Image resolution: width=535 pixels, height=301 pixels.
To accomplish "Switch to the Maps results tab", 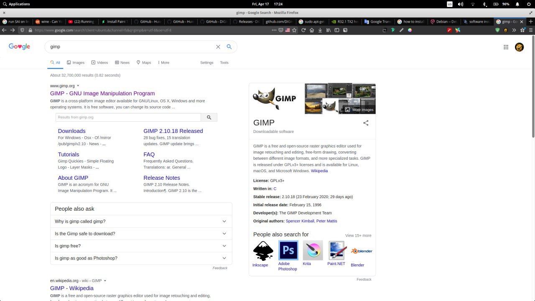I will (143, 63).
